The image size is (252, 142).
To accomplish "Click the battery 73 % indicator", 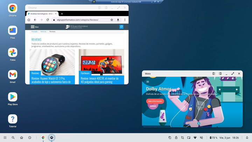I will [213, 138].
